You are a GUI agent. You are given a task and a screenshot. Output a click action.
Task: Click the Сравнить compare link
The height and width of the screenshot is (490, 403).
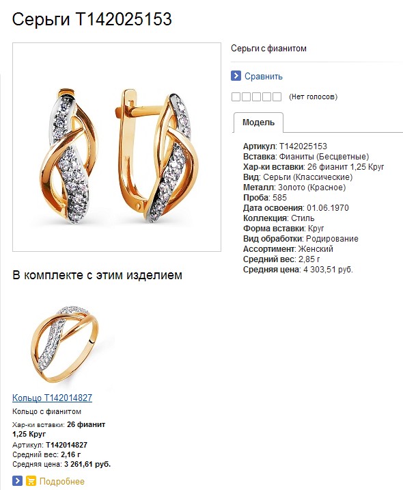point(263,76)
